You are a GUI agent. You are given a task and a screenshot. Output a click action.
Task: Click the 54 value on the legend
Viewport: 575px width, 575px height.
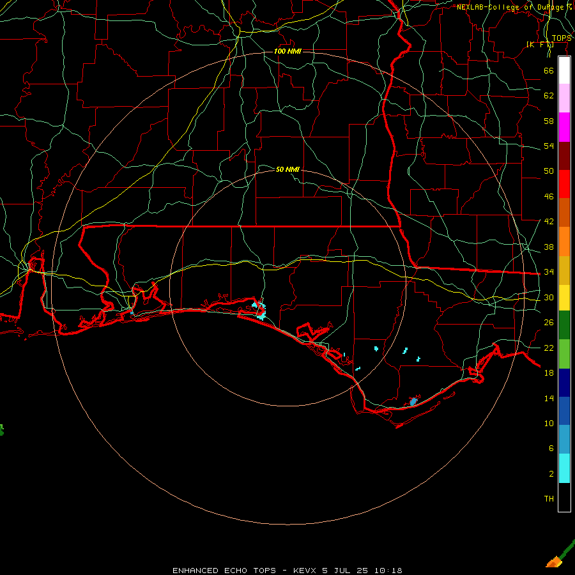(549, 146)
